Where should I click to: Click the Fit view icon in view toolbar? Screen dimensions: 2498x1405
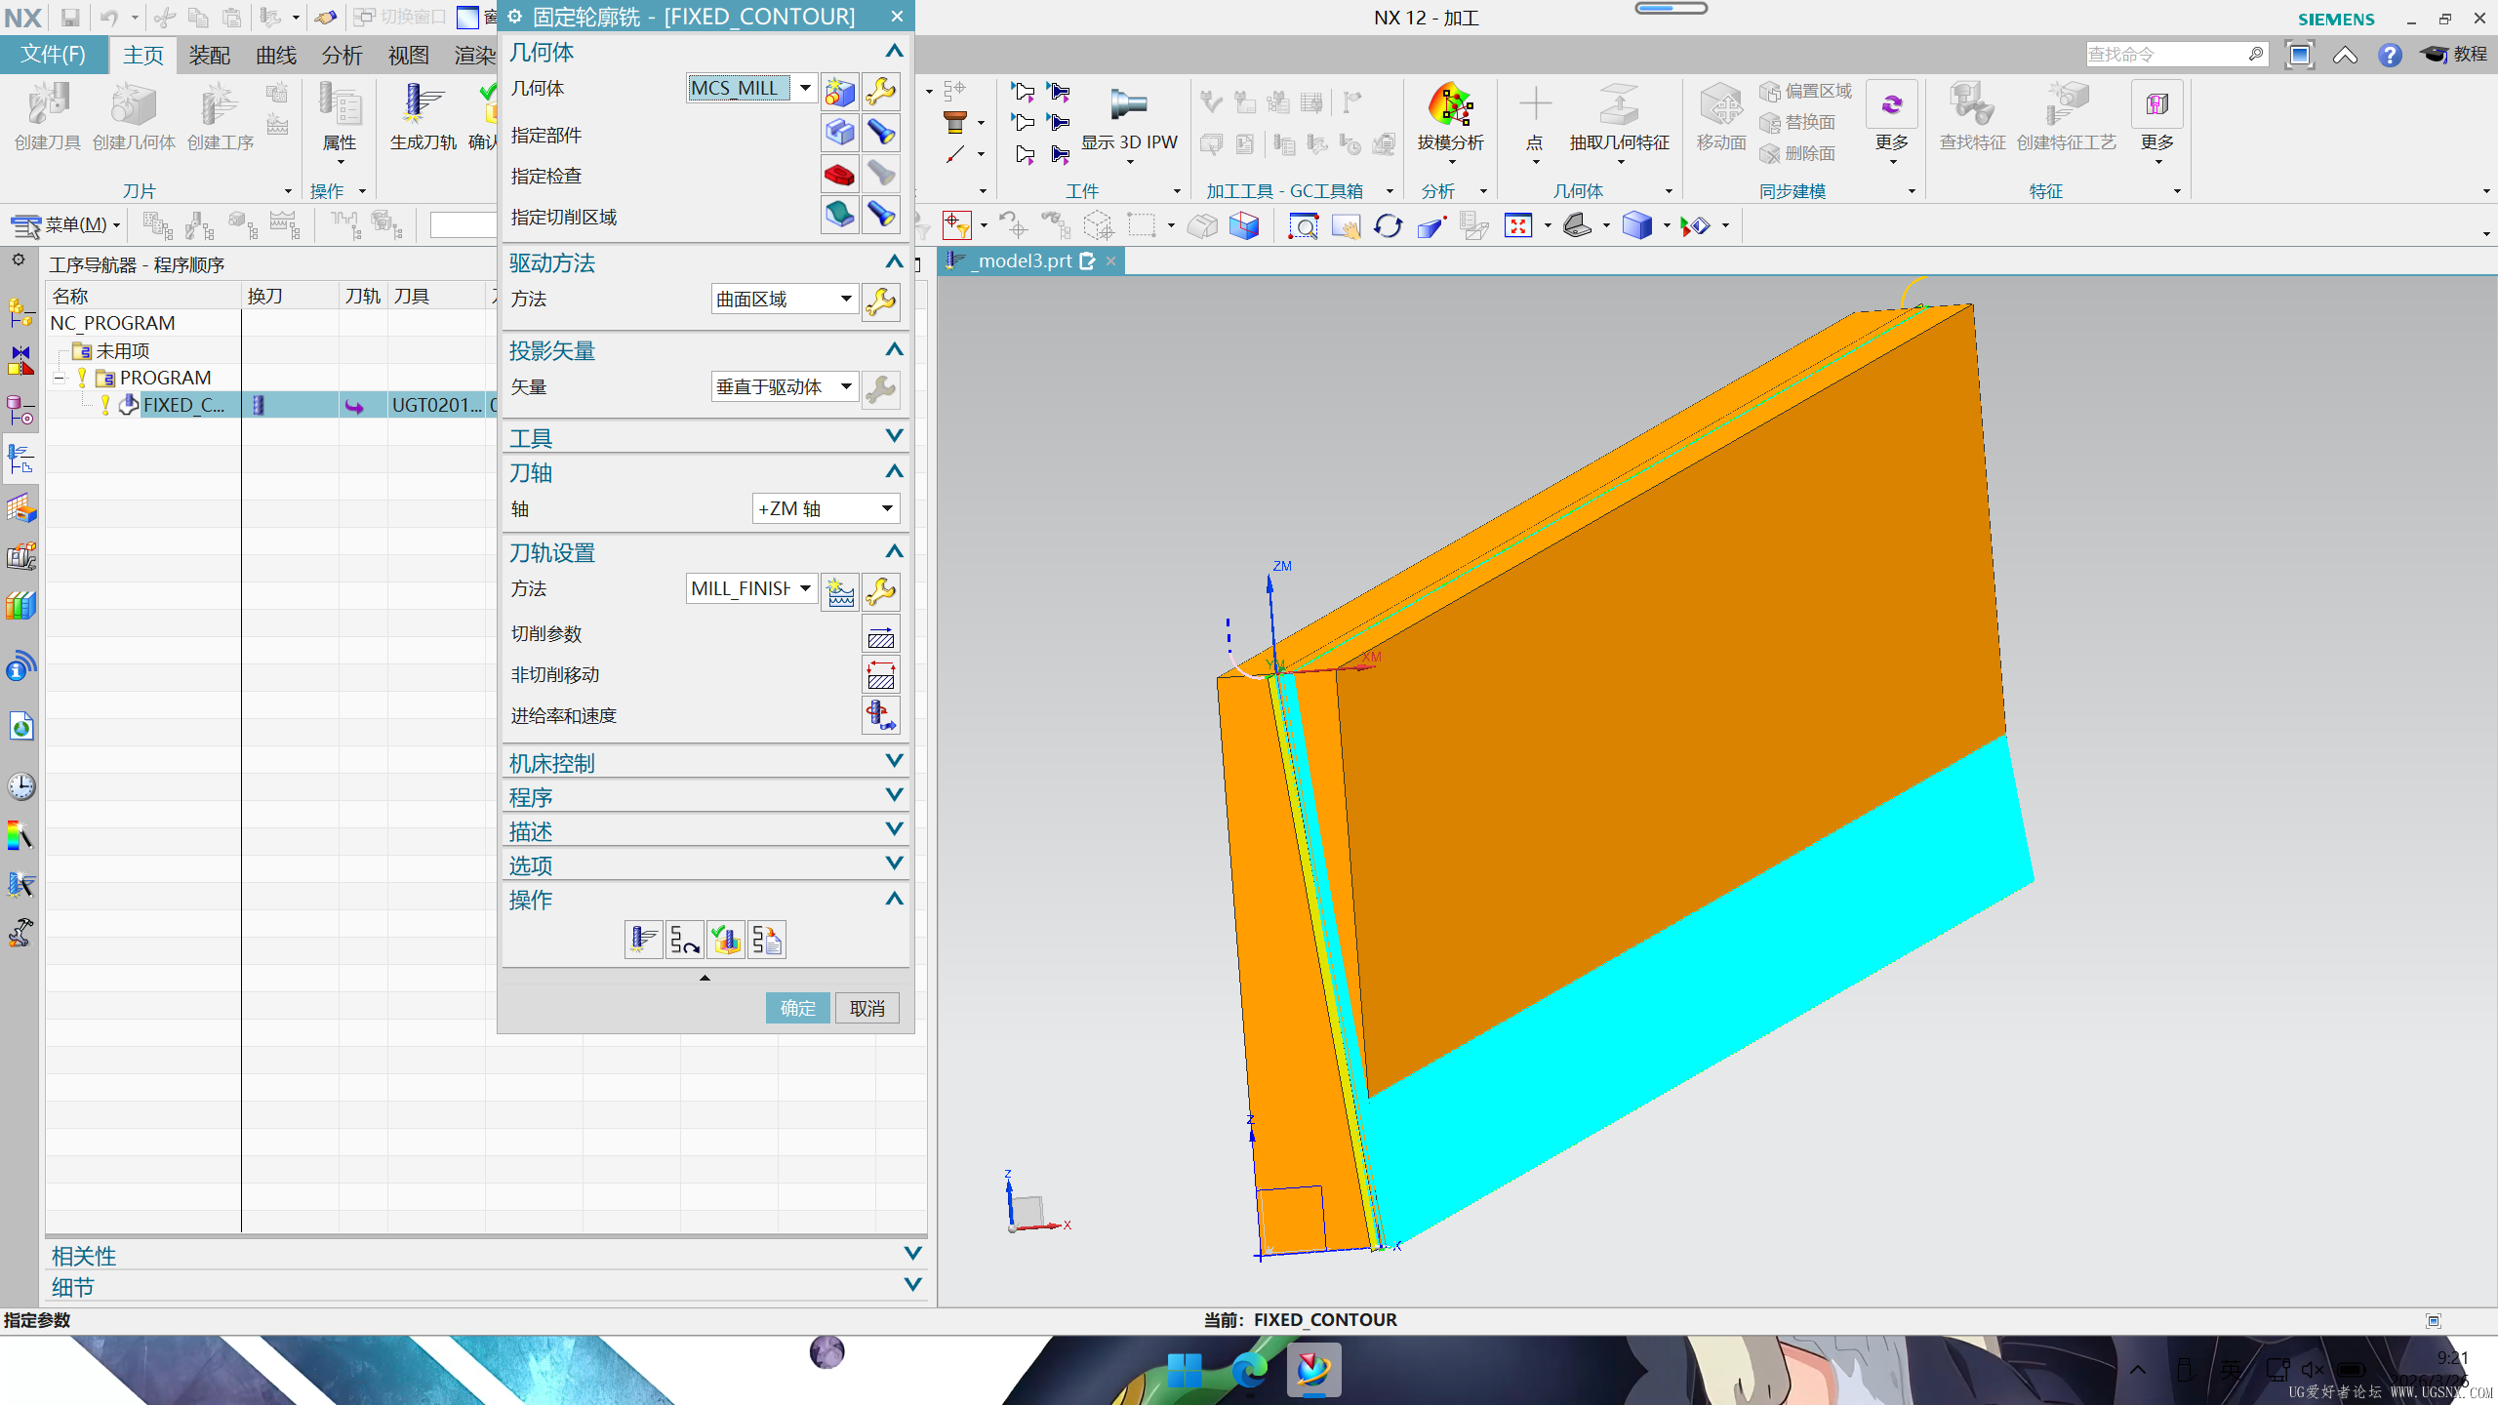tap(1517, 226)
